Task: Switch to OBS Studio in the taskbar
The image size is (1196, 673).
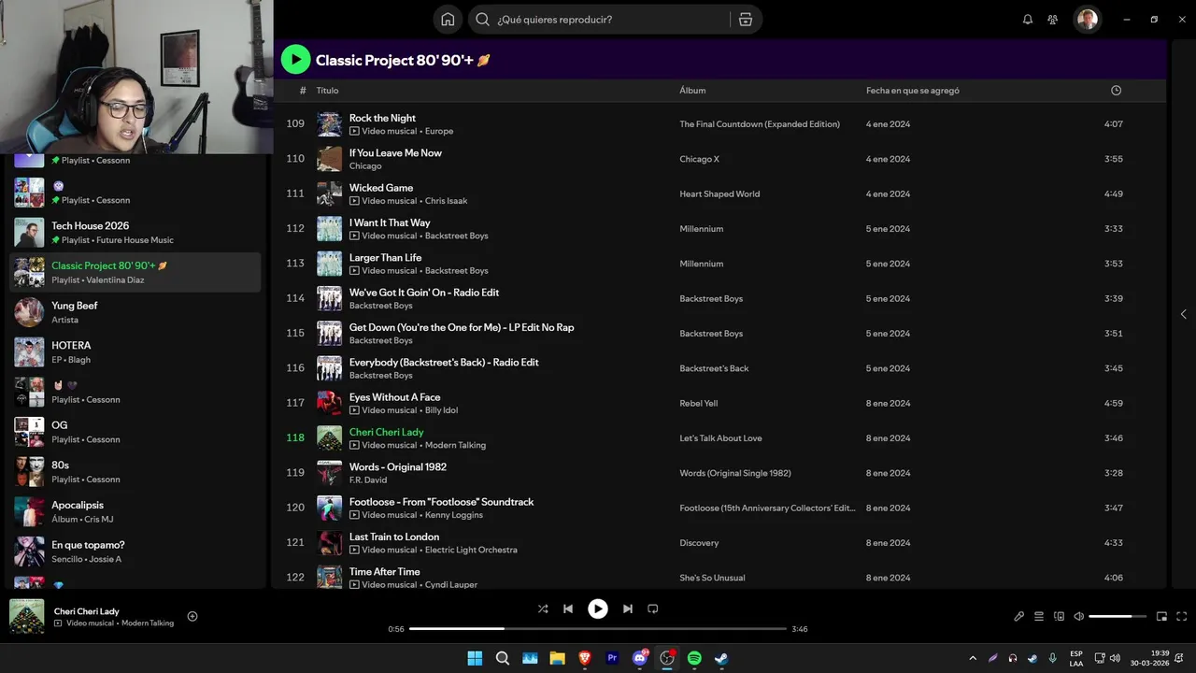Action: [x=667, y=658]
